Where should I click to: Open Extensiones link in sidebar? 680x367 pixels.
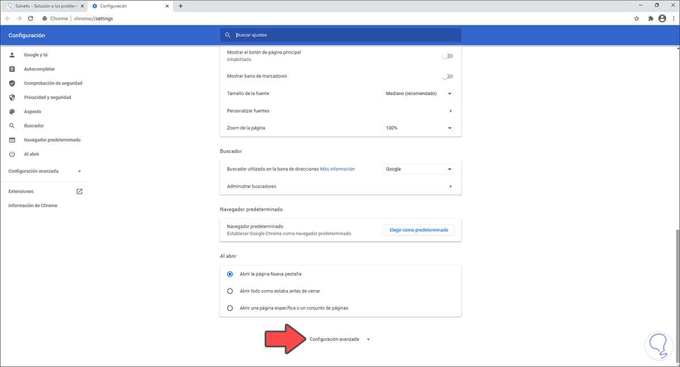(21, 191)
